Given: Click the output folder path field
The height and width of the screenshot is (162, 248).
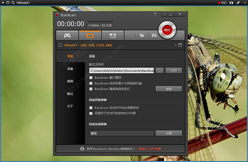Looking at the screenshot, I should click(122, 71).
